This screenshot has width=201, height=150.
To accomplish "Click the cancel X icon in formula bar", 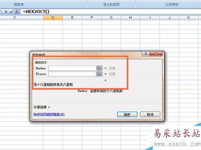I will point(6,12).
